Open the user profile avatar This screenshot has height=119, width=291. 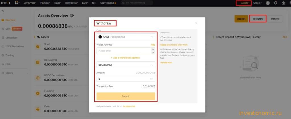tap(268, 3)
